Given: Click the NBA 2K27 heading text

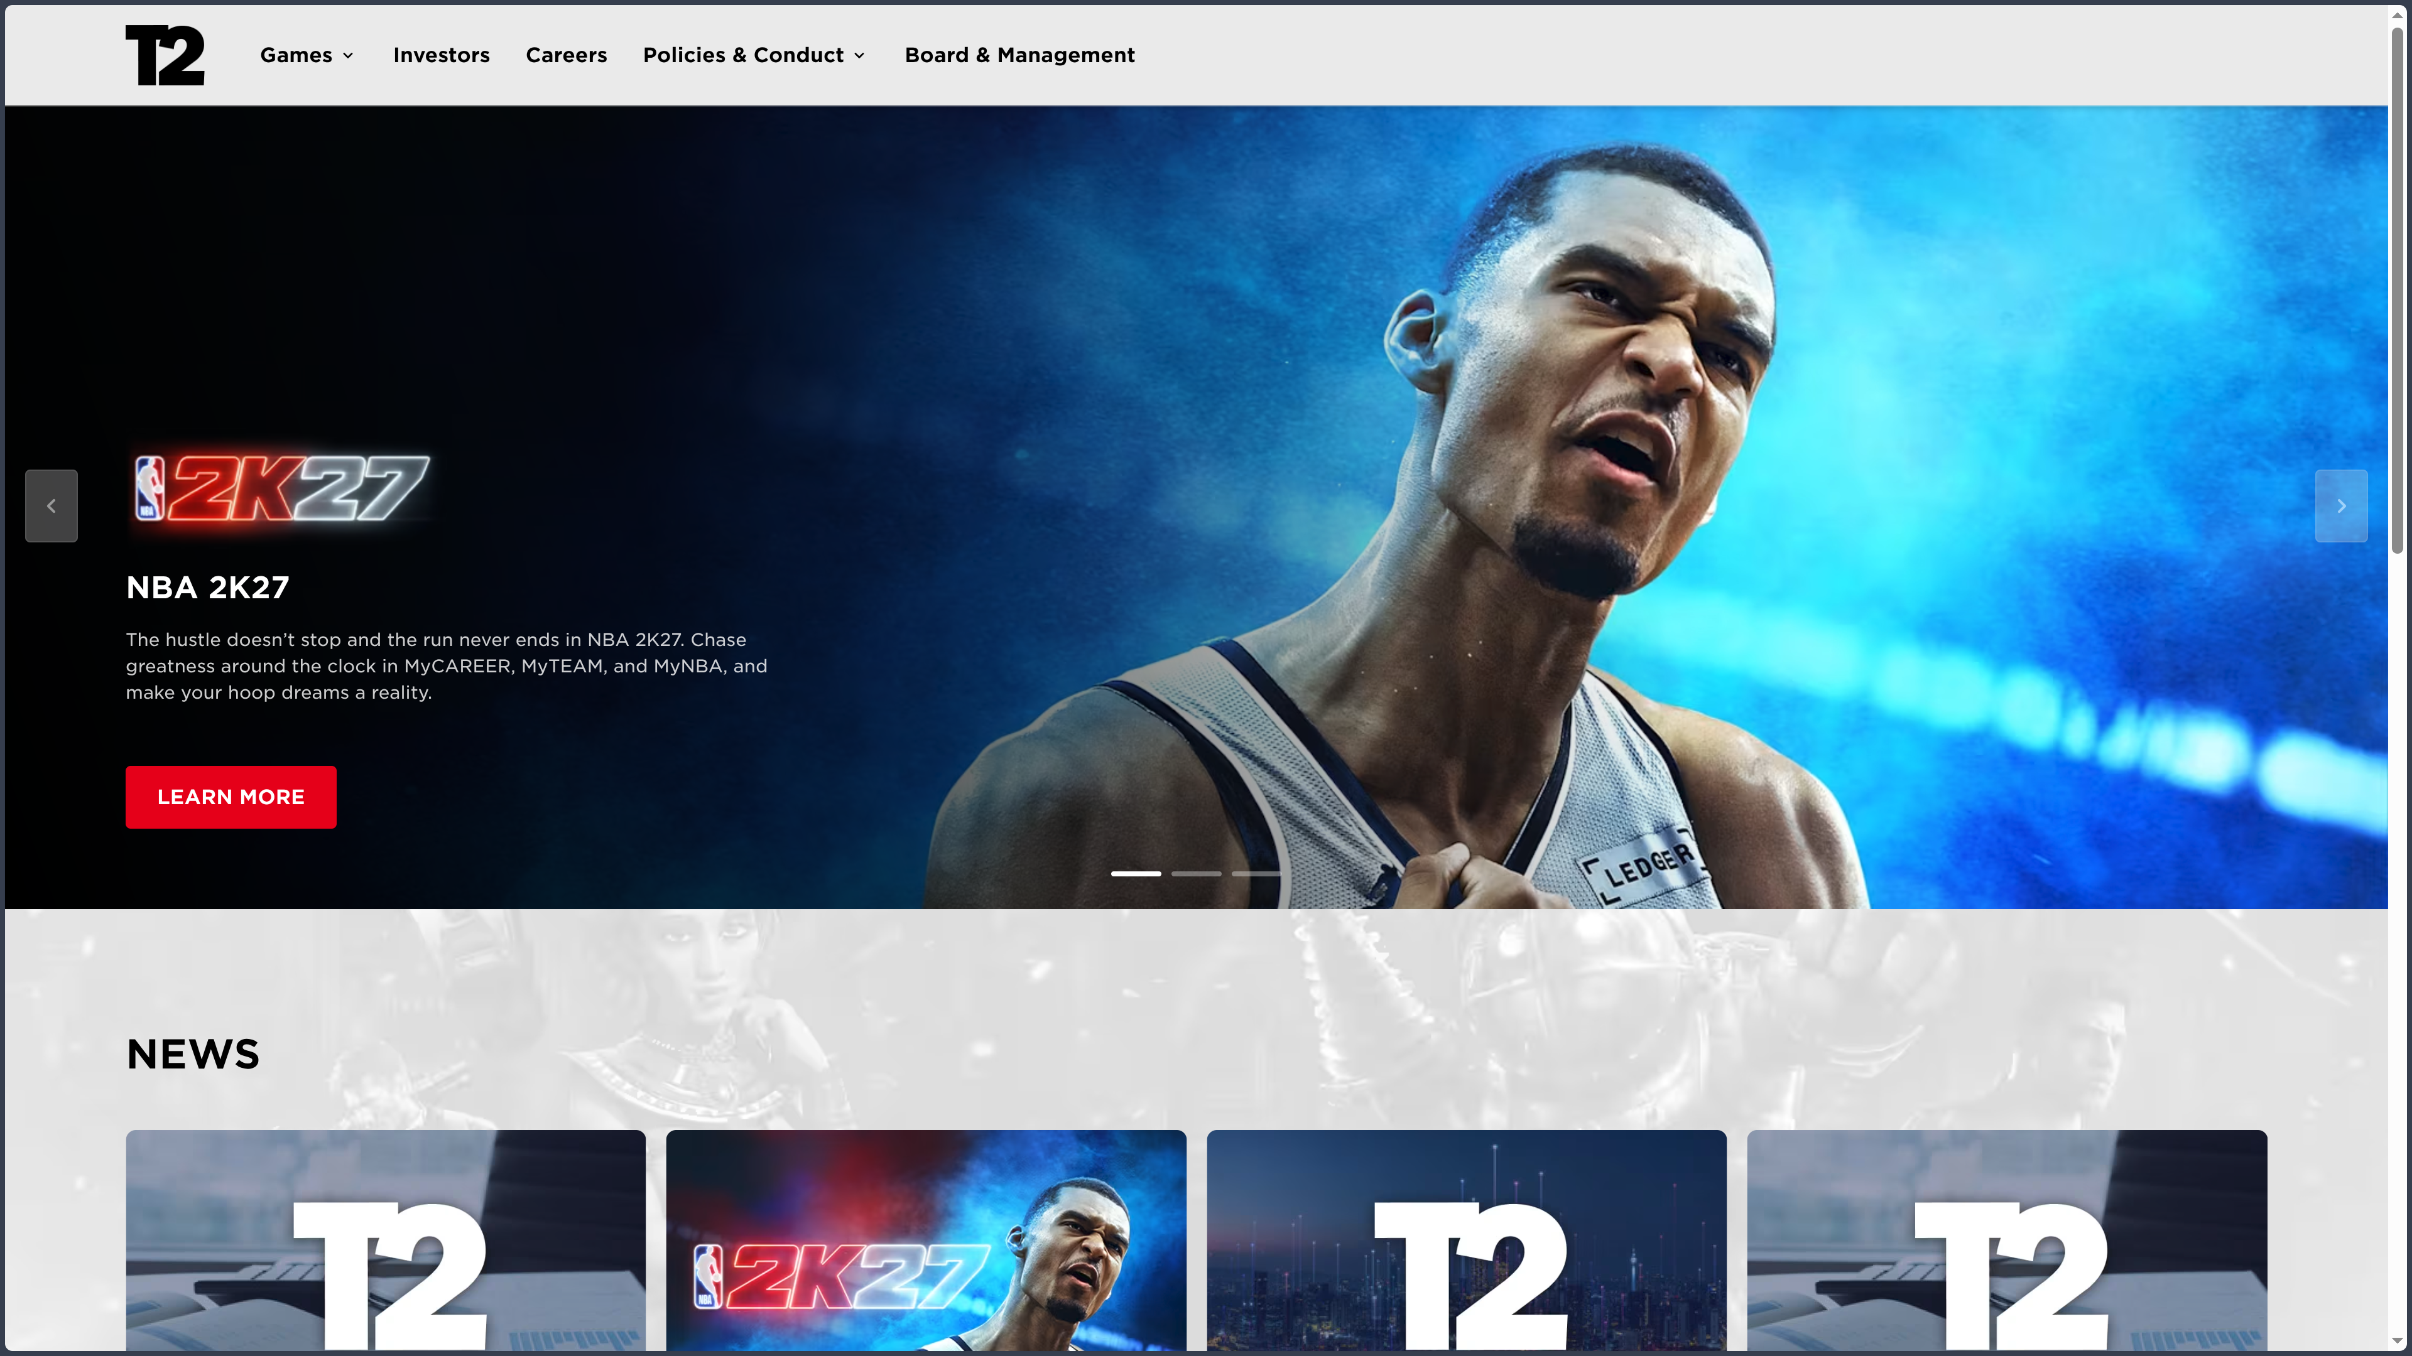Looking at the screenshot, I should [x=208, y=588].
